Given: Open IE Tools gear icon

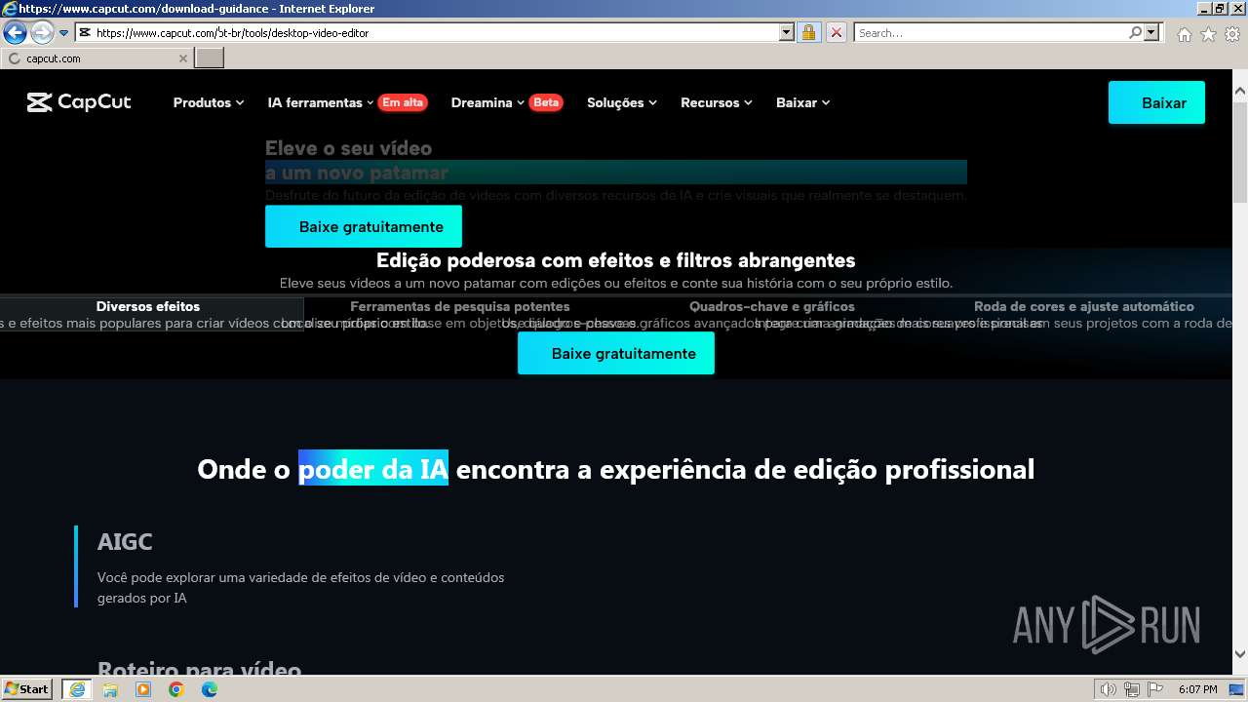Looking at the screenshot, I should click(x=1232, y=34).
